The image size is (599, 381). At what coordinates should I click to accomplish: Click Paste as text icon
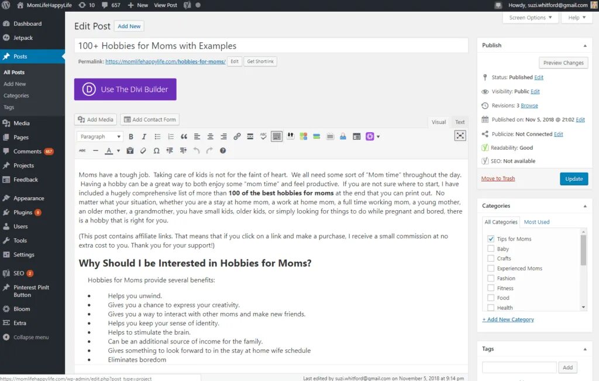(130, 150)
